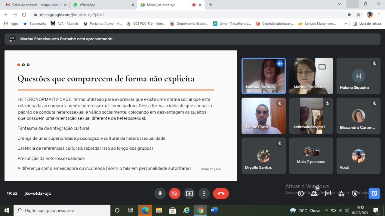Image resolution: width=385 pixels, height=216 pixels.
Task: Open host controls shield icon
Action: click(355, 193)
